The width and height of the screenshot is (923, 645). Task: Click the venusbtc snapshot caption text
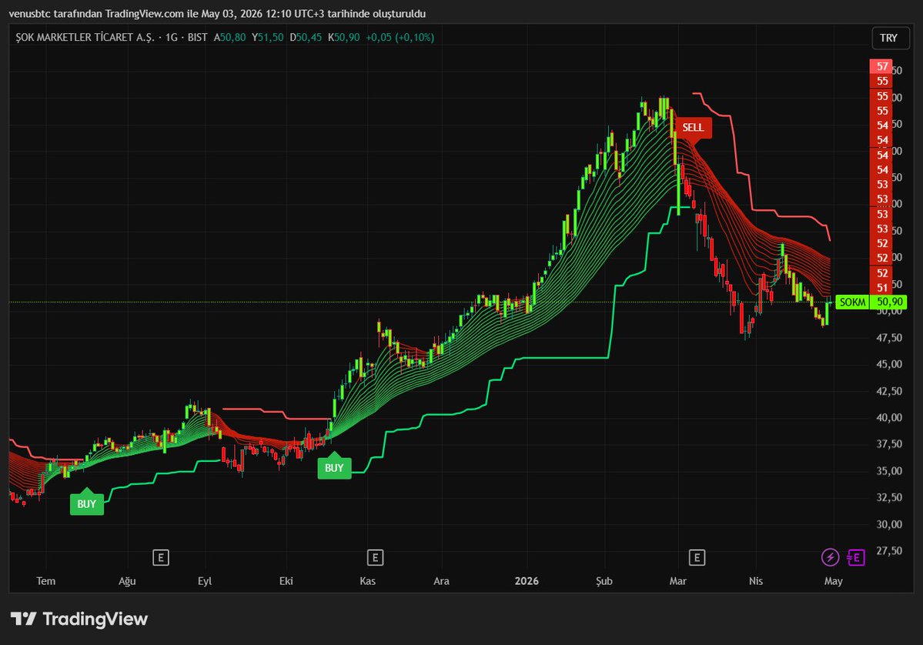point(217,14)
